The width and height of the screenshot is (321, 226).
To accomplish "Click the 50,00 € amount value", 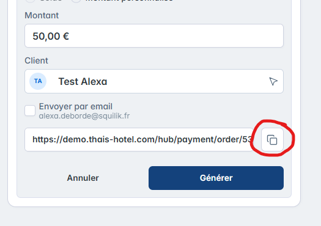I will click(x=51, y=36).
